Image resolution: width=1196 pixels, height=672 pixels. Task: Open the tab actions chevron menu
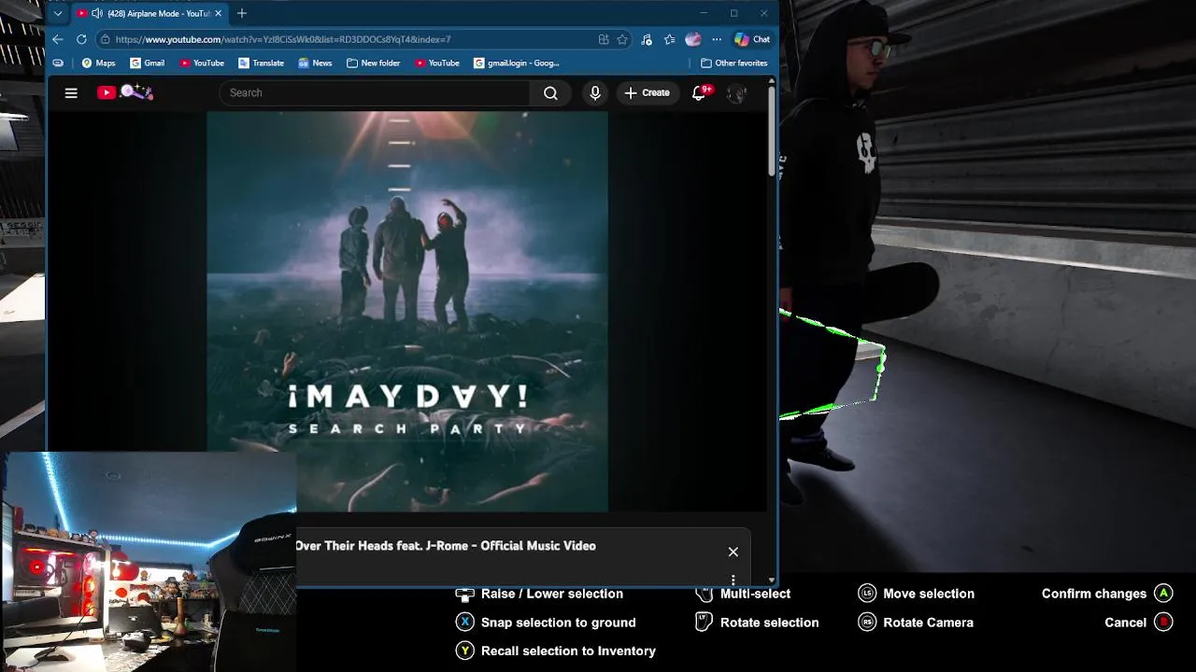pyautogui.click(x=58, y=13)
